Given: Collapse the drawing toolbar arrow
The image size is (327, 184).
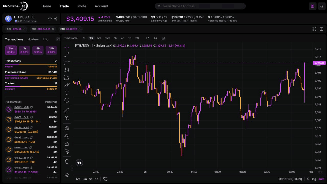Looking at the screenshot, I should (72, 168).
